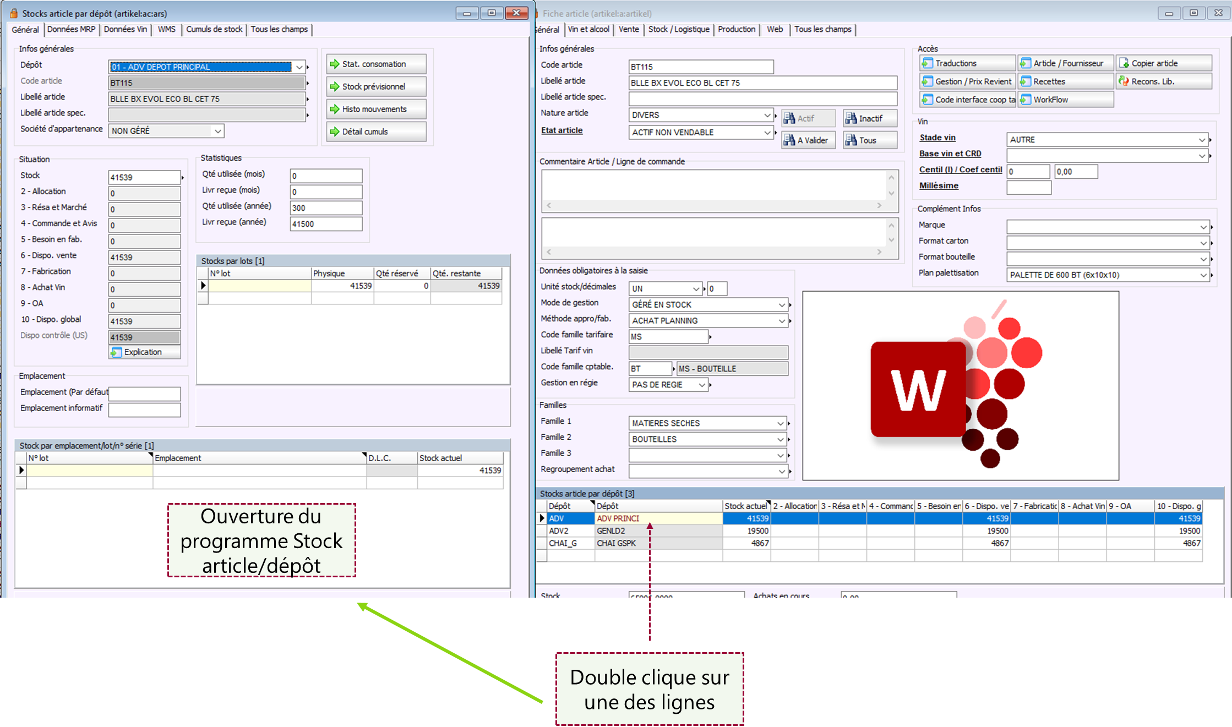Screen dimensions: 1232x727
Task: Click the binoculars icon for Inactif
Action: [x=851, y=118]
